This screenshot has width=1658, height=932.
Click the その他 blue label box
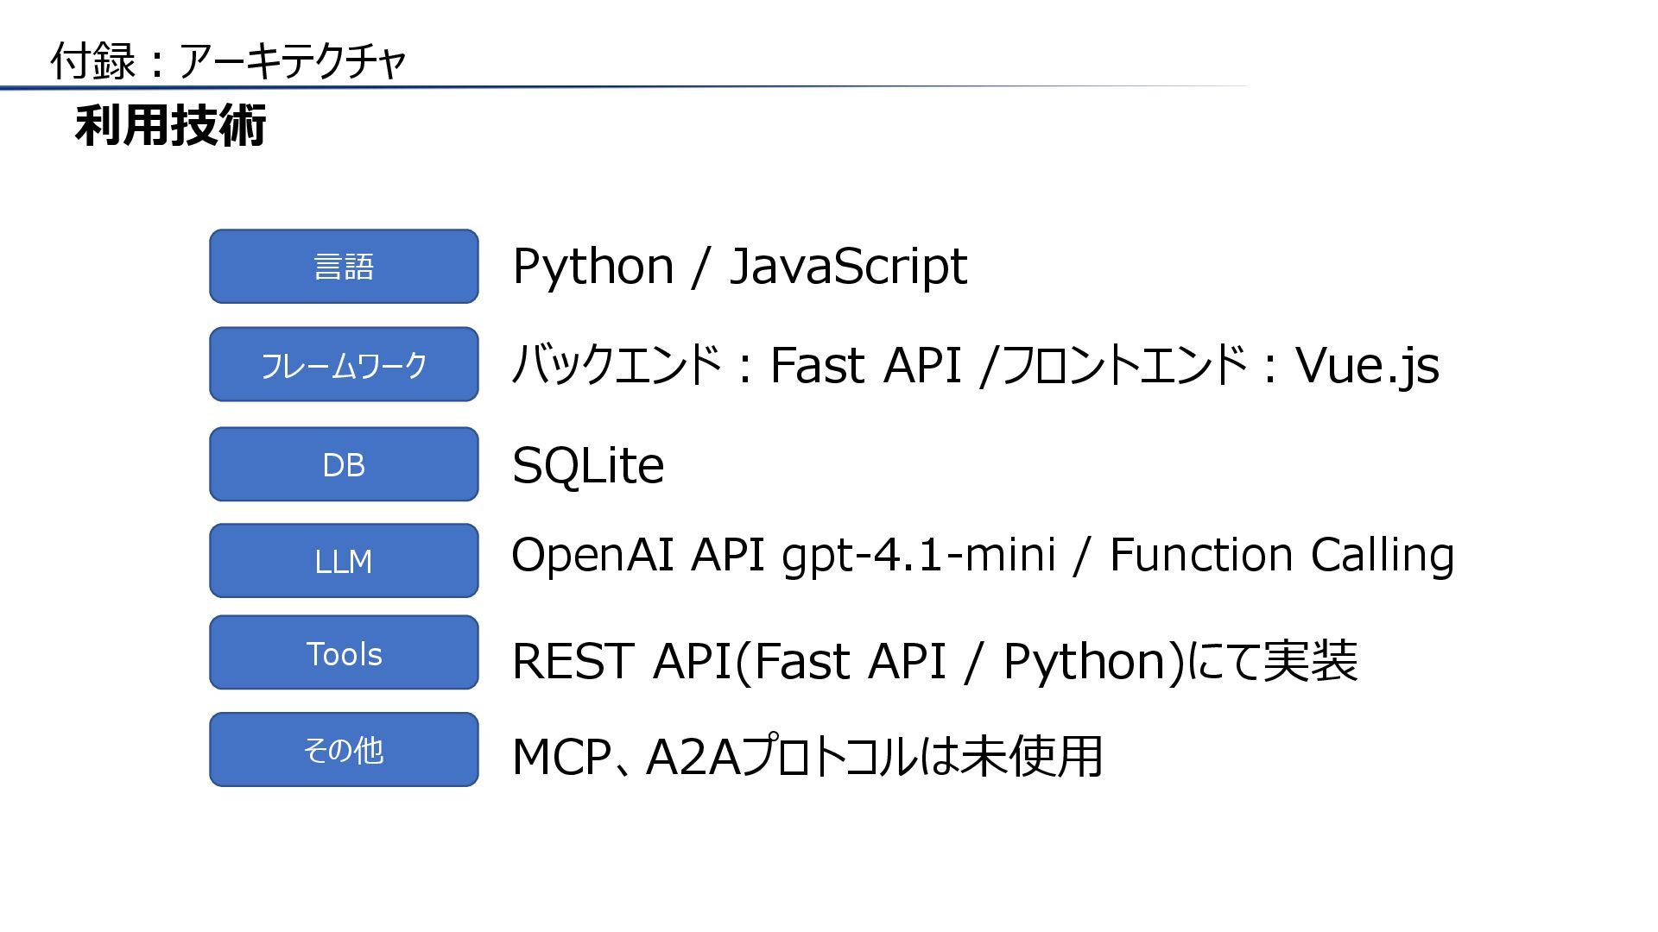pos(344,750)
